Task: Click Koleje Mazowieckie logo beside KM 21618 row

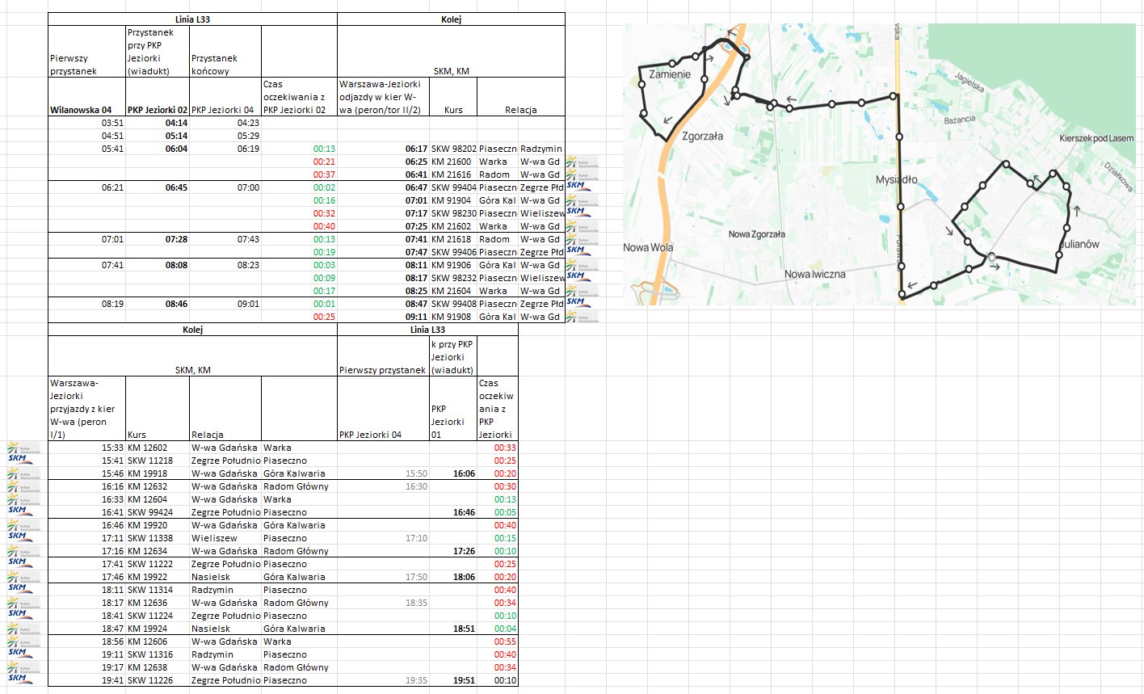Action: coord(582,239)
